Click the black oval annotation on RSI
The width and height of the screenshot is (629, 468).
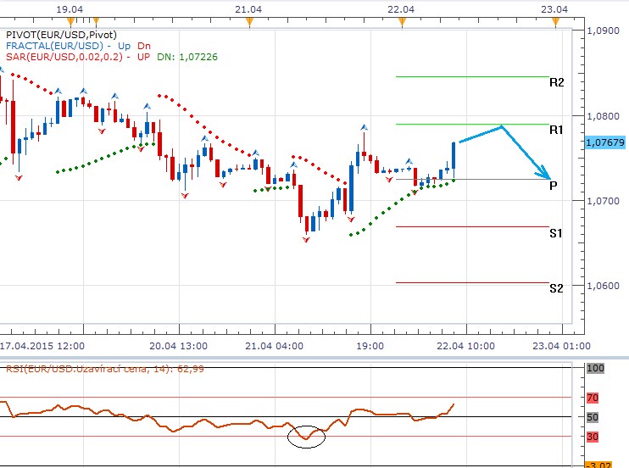307,435
